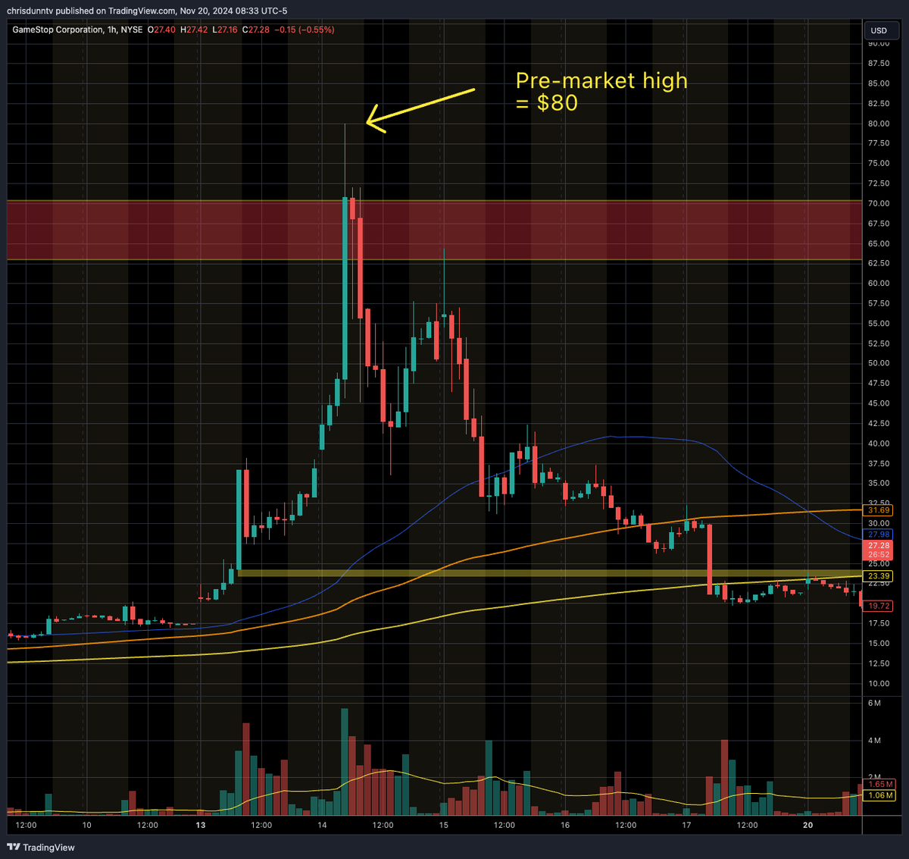The image size is (909, 859).
Task: Select the yellow support band near 23.39
Action: (550, 573)
